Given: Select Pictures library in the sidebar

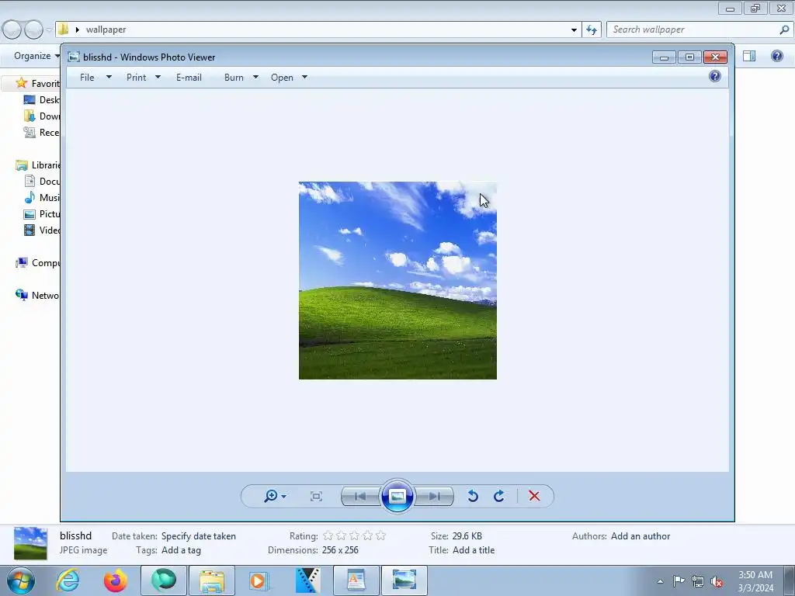Looking at the screenshot, I should [x=42, y=214].
